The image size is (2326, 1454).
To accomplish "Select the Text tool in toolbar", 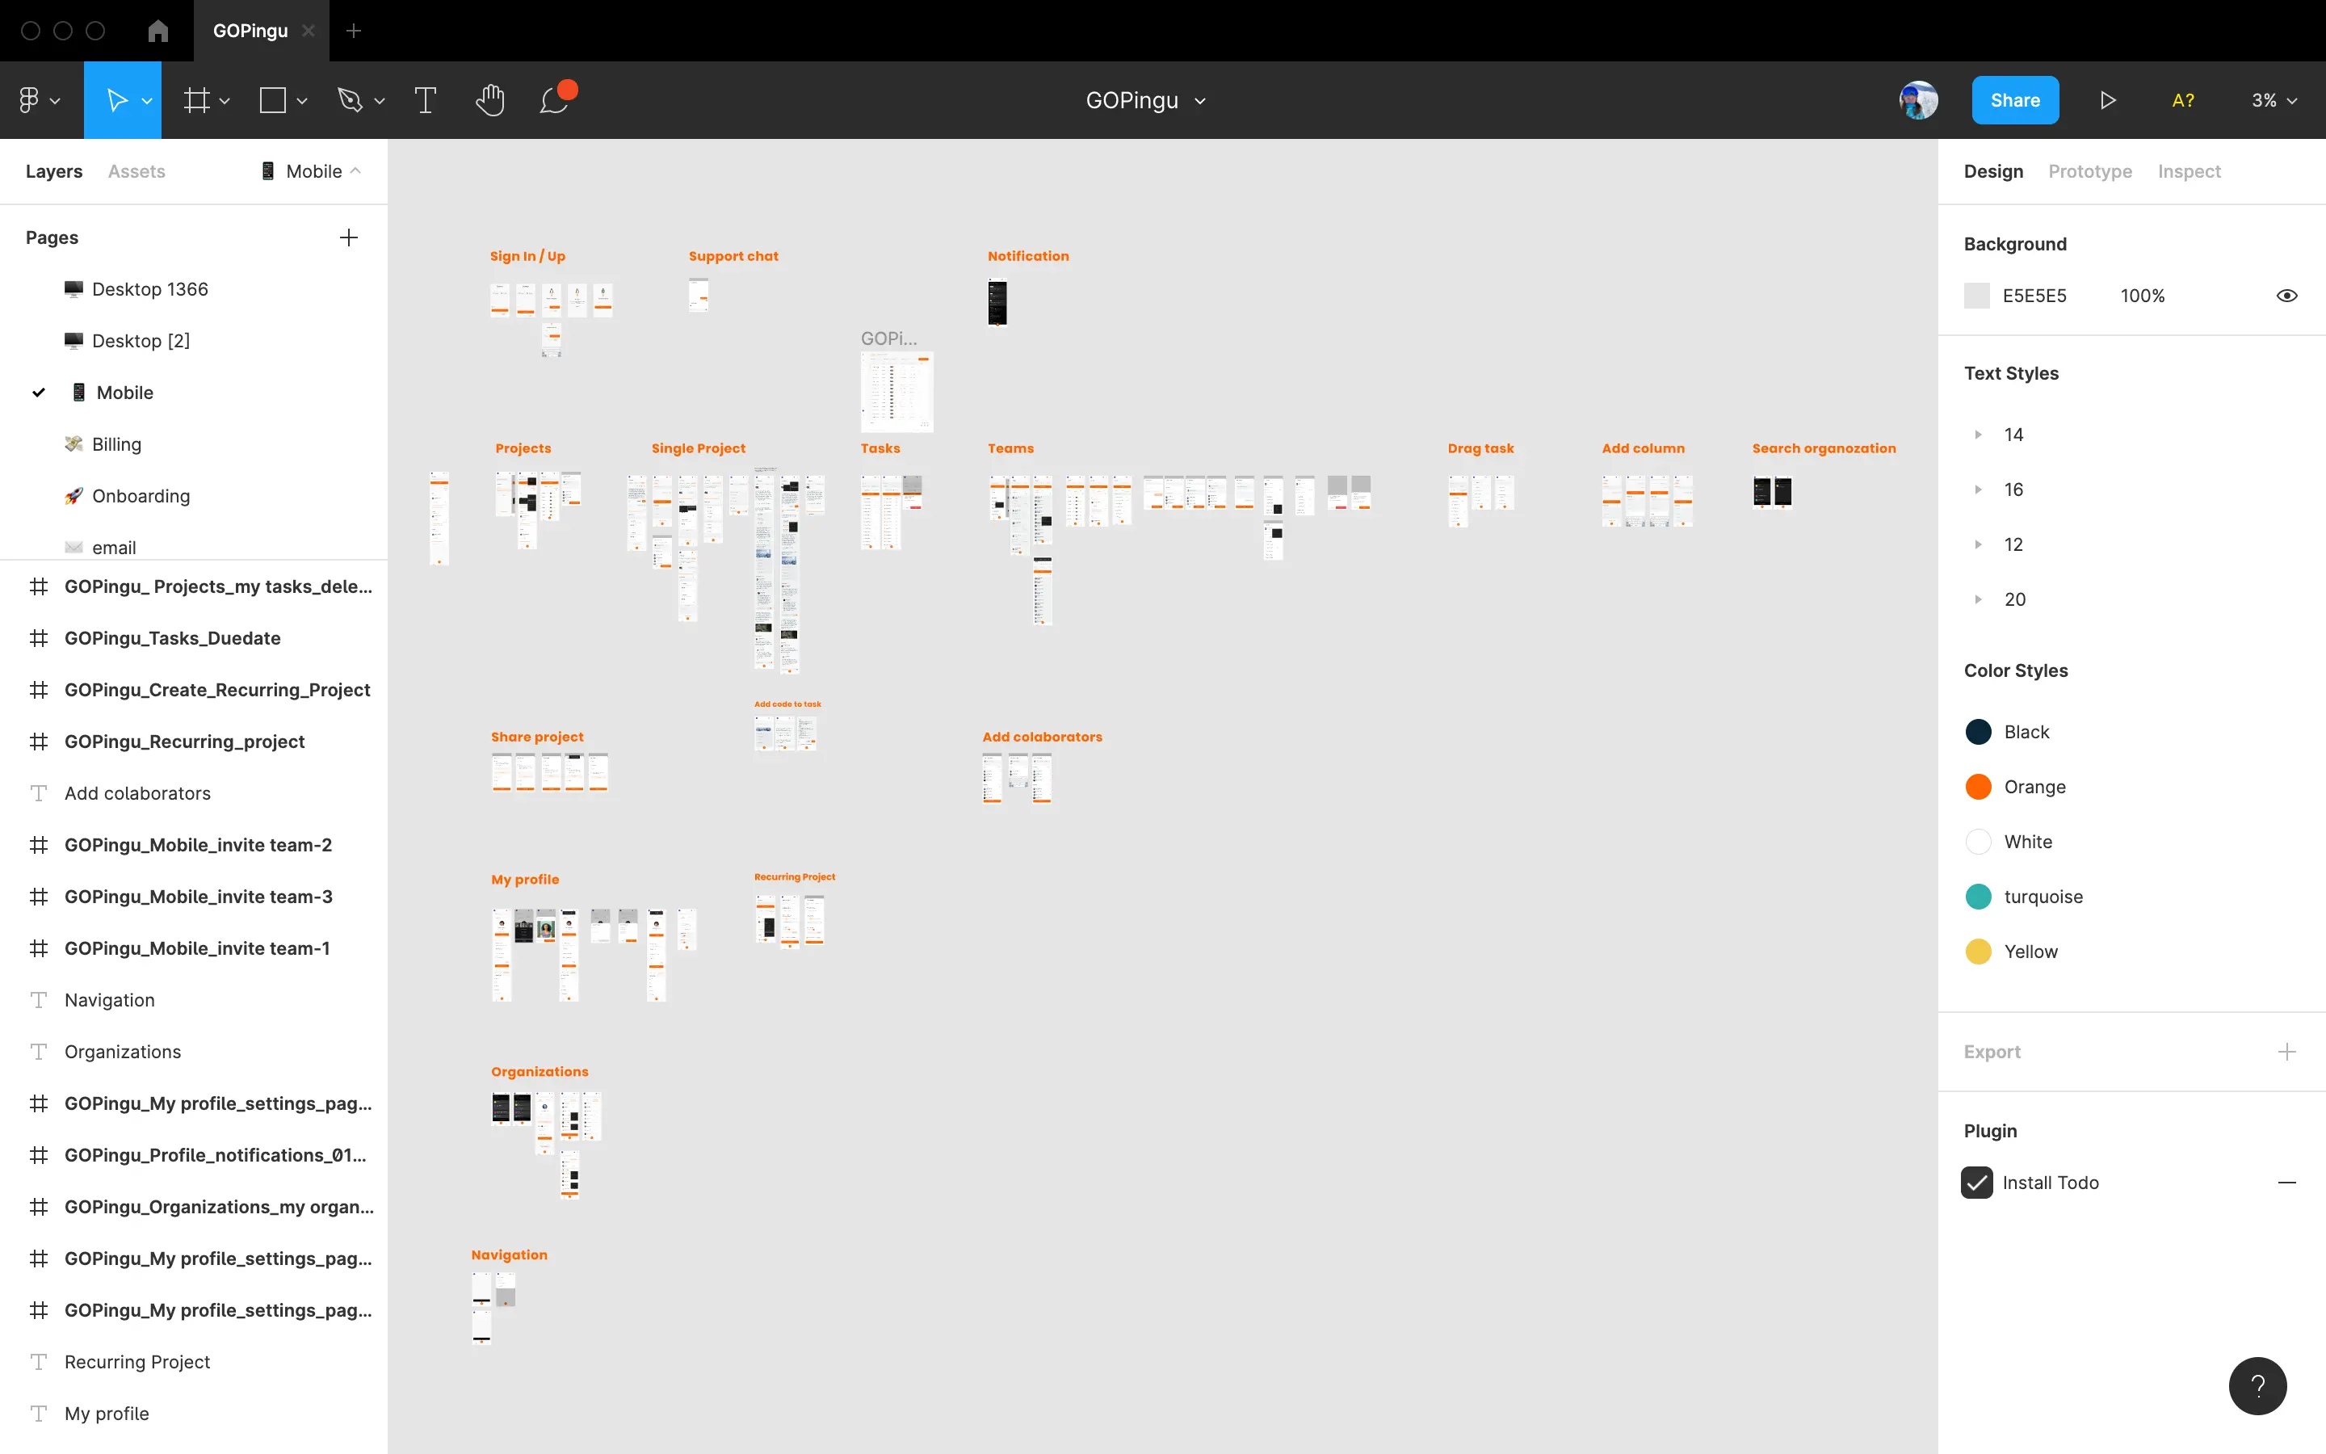I will pos(426,100).
